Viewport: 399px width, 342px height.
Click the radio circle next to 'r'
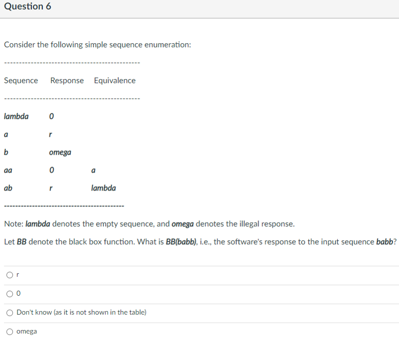click(9, 274)
